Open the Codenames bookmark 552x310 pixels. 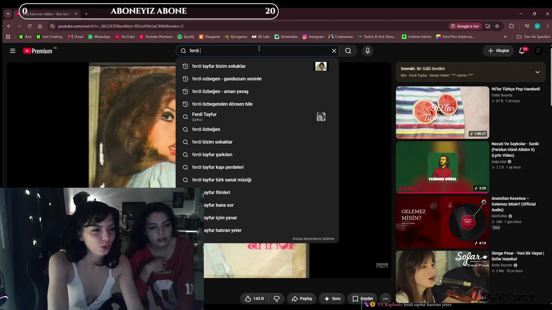[340, 37]
